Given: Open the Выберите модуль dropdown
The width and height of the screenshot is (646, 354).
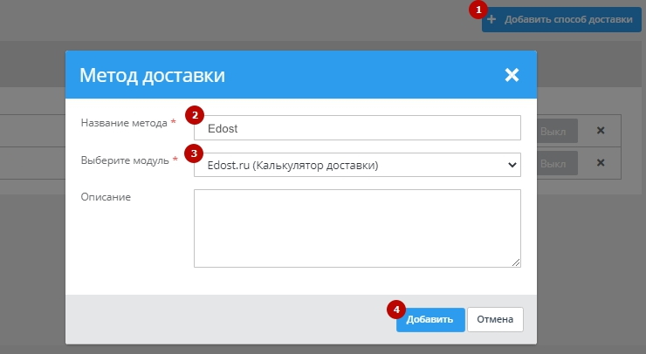Looking at the screenshot, I should coord(357,164).
